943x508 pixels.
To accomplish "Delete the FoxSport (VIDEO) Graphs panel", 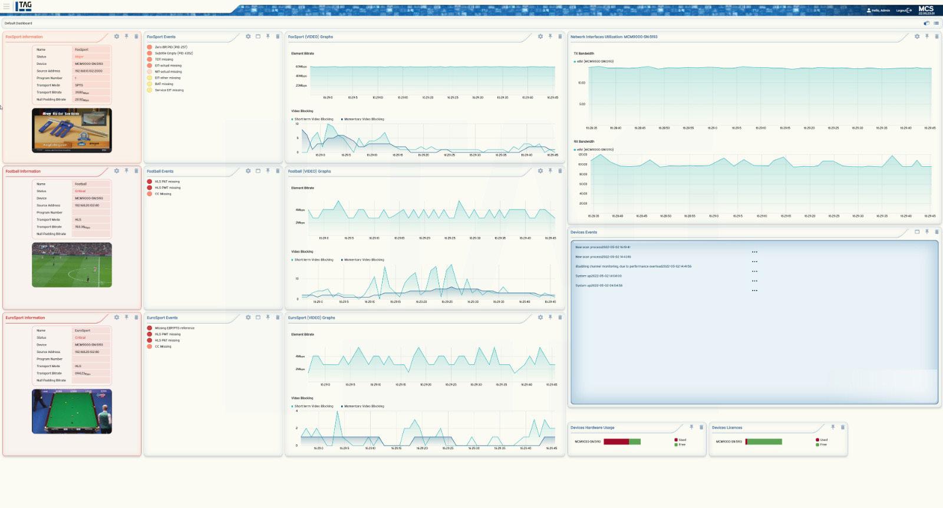I will [x=560, y=37].
